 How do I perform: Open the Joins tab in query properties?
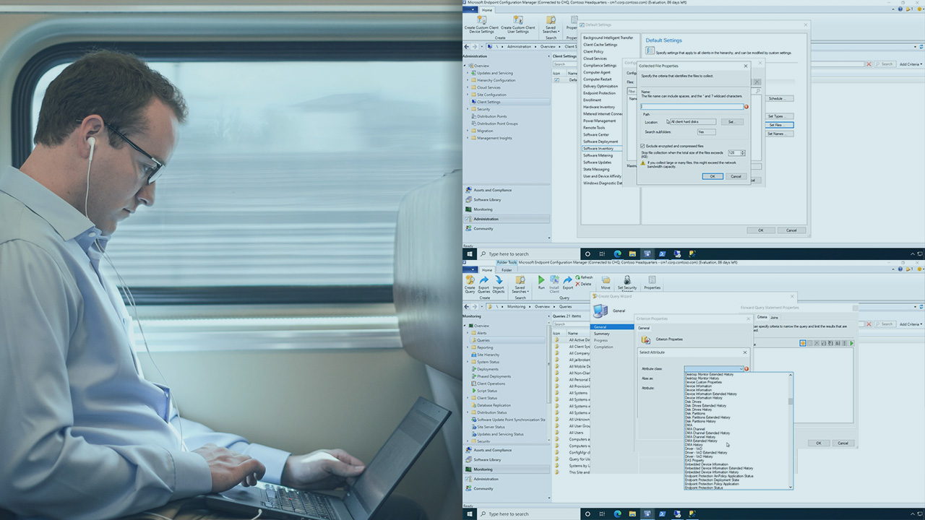click(774, 317)
